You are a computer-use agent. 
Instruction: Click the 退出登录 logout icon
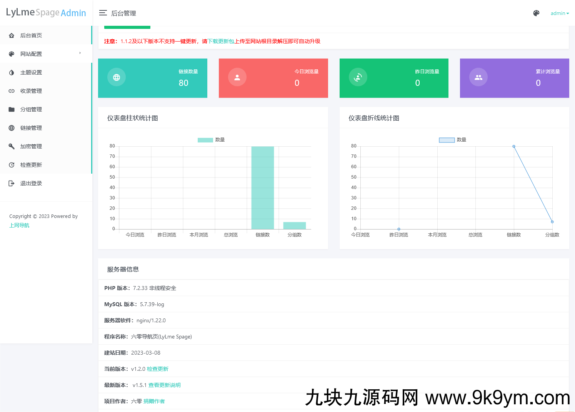click(x=12, y=183)
